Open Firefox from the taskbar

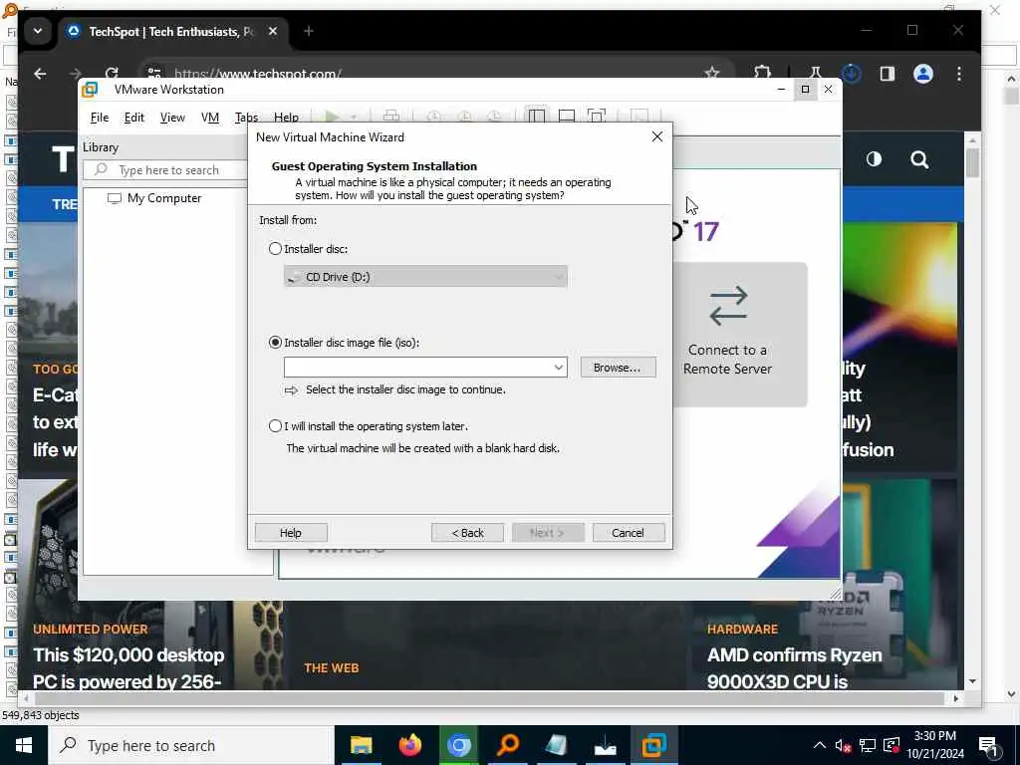(x=409, y=745)
